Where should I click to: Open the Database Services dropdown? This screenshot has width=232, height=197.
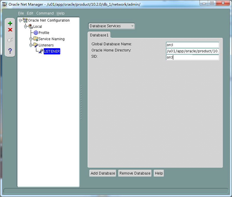coord(111,26)
